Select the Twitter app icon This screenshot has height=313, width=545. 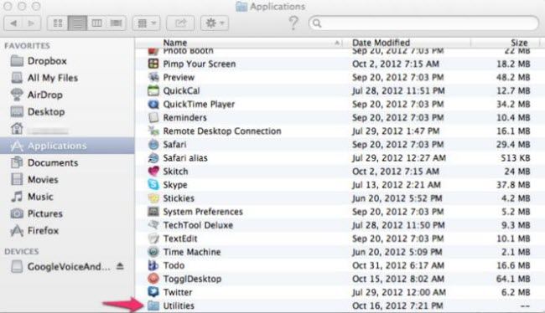coord(153,292)
